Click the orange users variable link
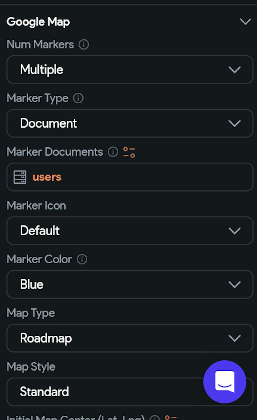 (47, 177)
